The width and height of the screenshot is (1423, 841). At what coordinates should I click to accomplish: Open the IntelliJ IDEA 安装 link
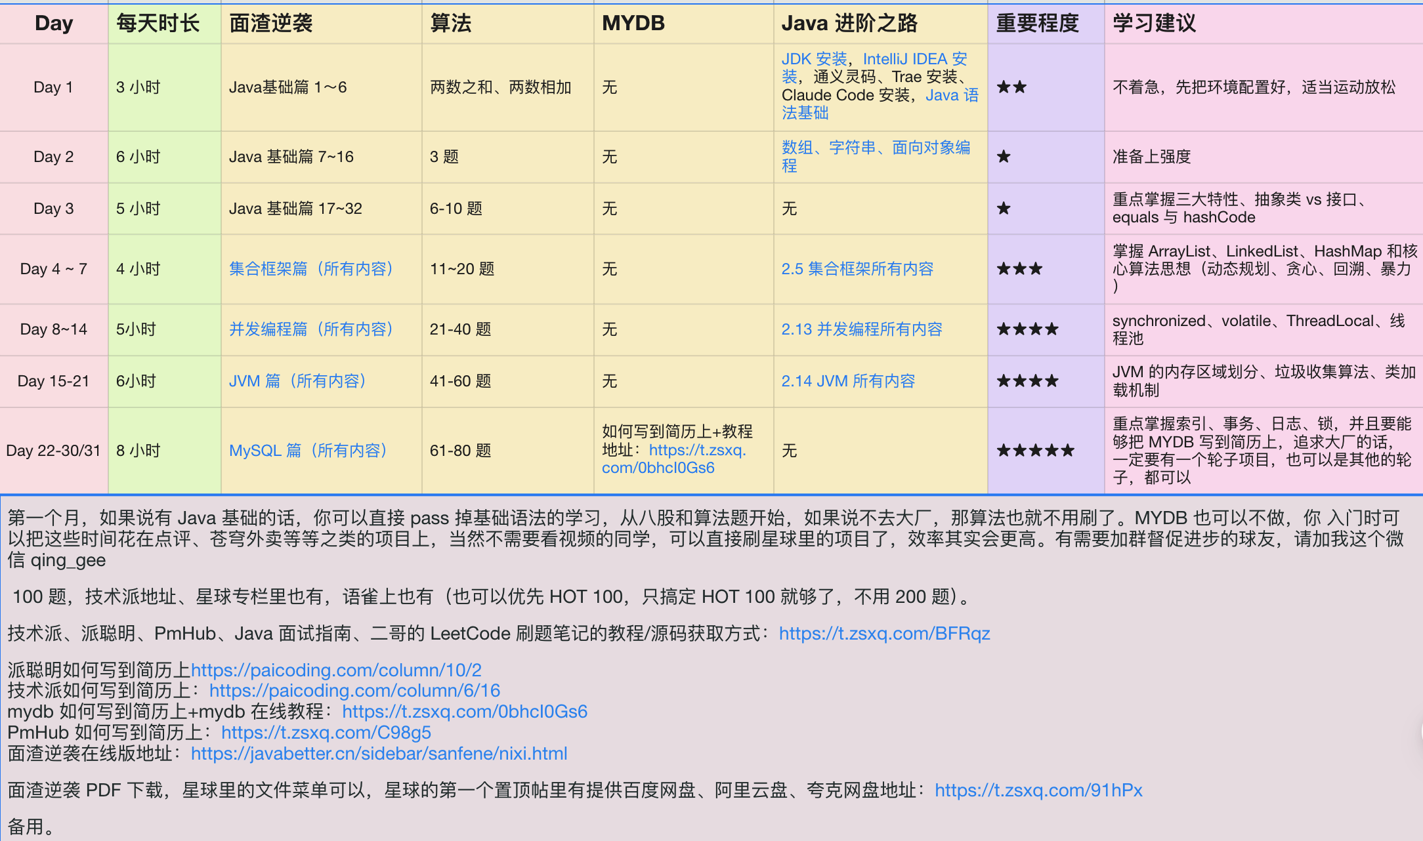(914, 59)
